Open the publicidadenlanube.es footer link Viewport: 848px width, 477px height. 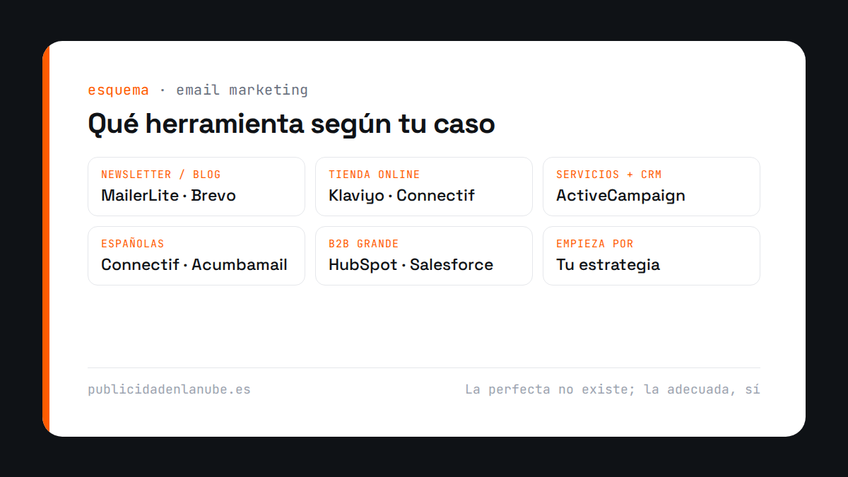[x=169, y=389]
